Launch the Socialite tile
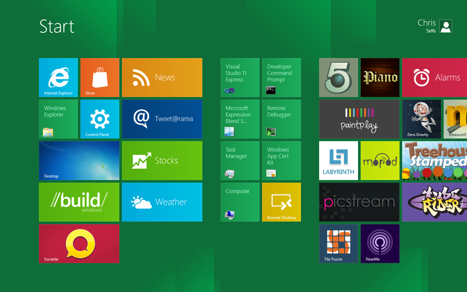Viewport: 467px width, 292px height. pyautogui.click(x=79, y=244)
